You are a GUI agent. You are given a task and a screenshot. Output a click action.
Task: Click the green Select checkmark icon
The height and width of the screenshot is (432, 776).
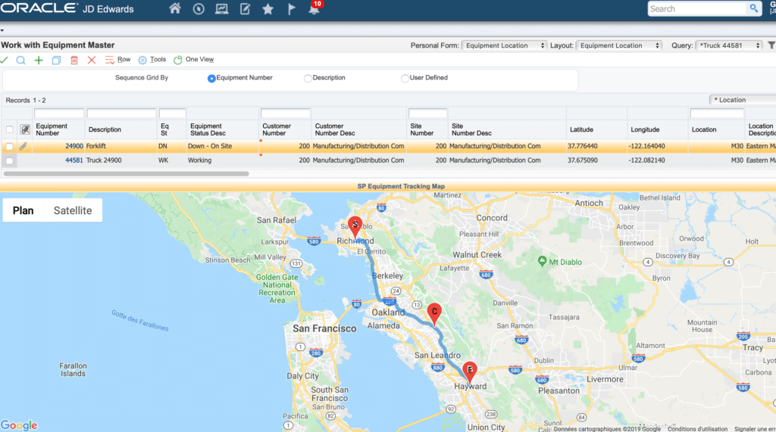[4, 60]
